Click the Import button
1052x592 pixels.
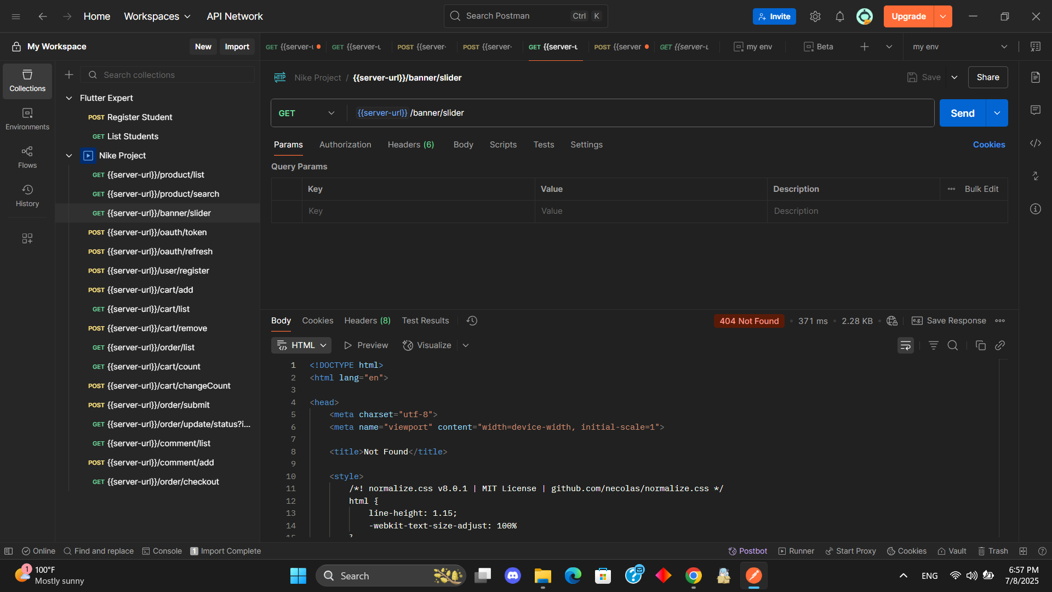(x=237, y=47)
